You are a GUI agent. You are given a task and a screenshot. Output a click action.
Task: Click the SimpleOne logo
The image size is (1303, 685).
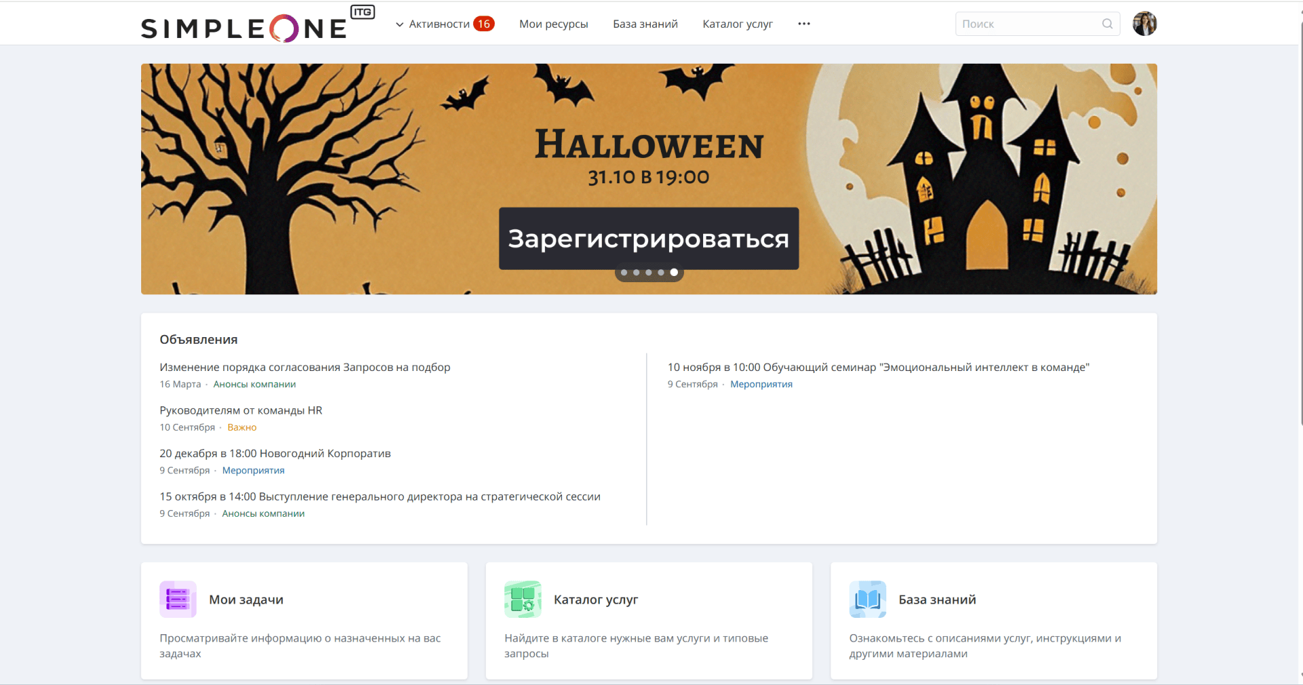tap(244, 27)
